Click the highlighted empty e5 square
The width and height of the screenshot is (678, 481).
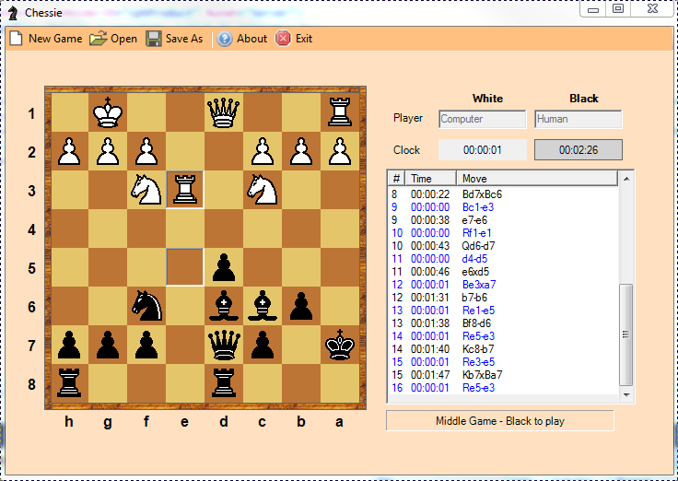185,267
